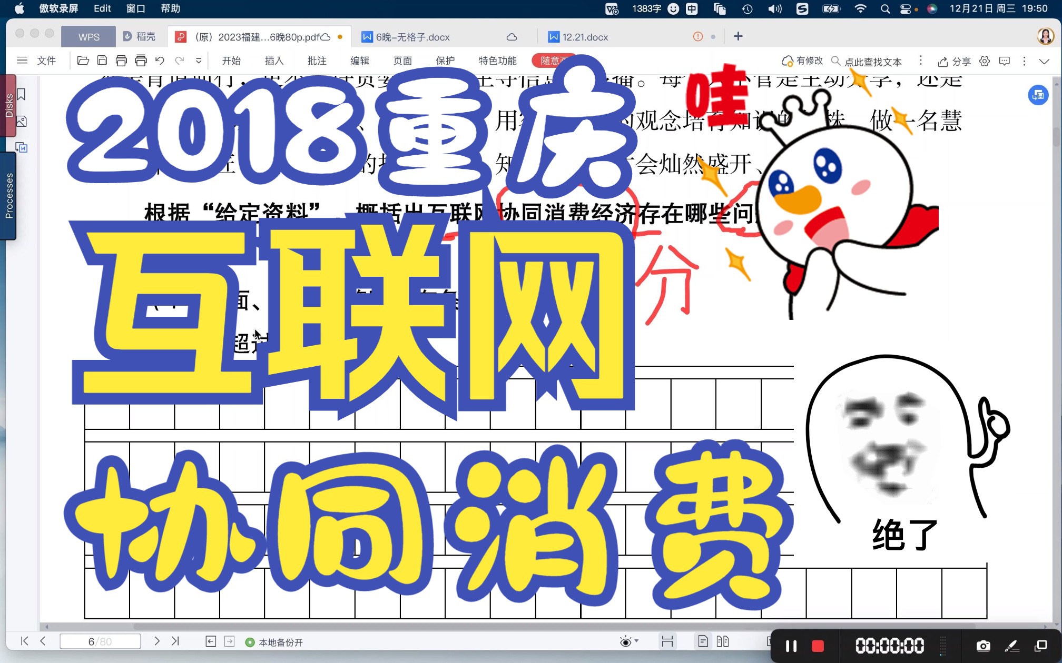Click the Print preview icon
Viewport: 1062px width, 663px height.
tap(141, 61)
